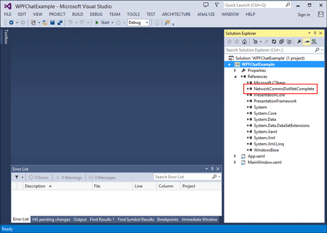Open the Error List window options dropdown
This screenshot has height=233, width=327.
click(x=207, y=169)
